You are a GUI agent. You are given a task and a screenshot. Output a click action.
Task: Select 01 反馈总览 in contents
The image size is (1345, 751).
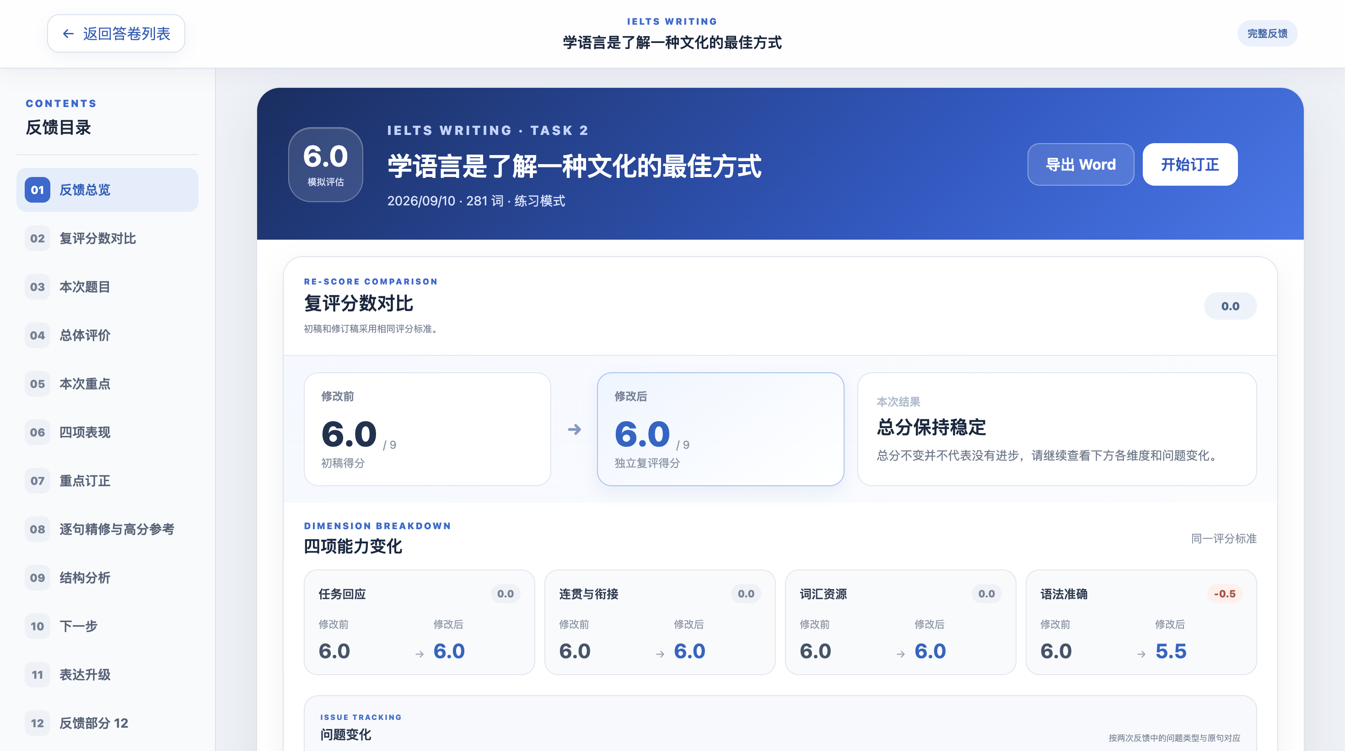pos(108,190)
